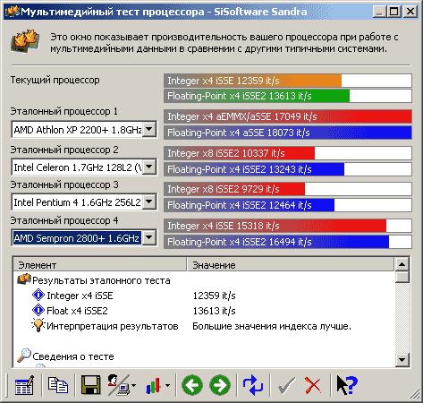Click the Элемент column header

(x=100, y=265)
